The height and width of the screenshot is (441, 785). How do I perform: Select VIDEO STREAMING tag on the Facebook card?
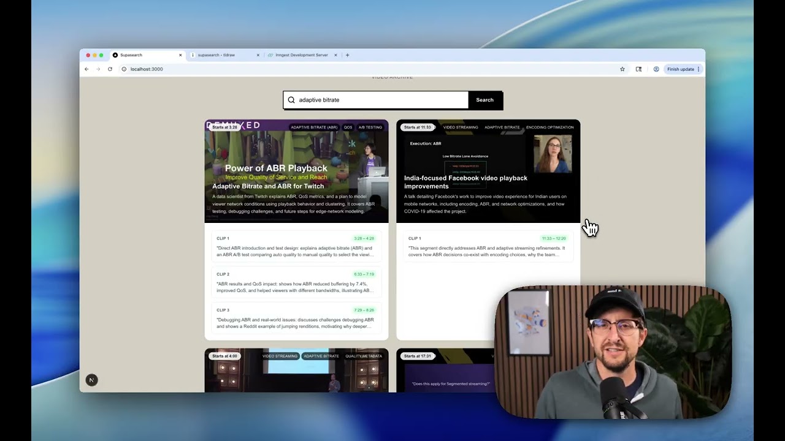(461, 127)
